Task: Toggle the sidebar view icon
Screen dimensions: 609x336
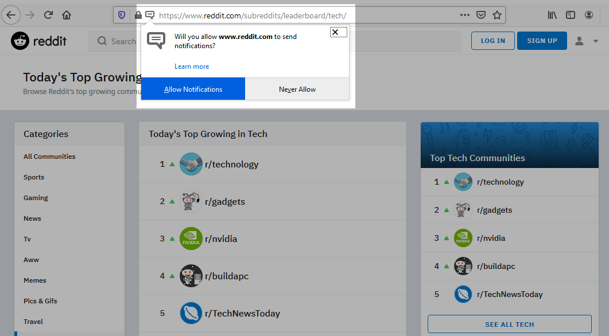Action: (x=570, y=15)
